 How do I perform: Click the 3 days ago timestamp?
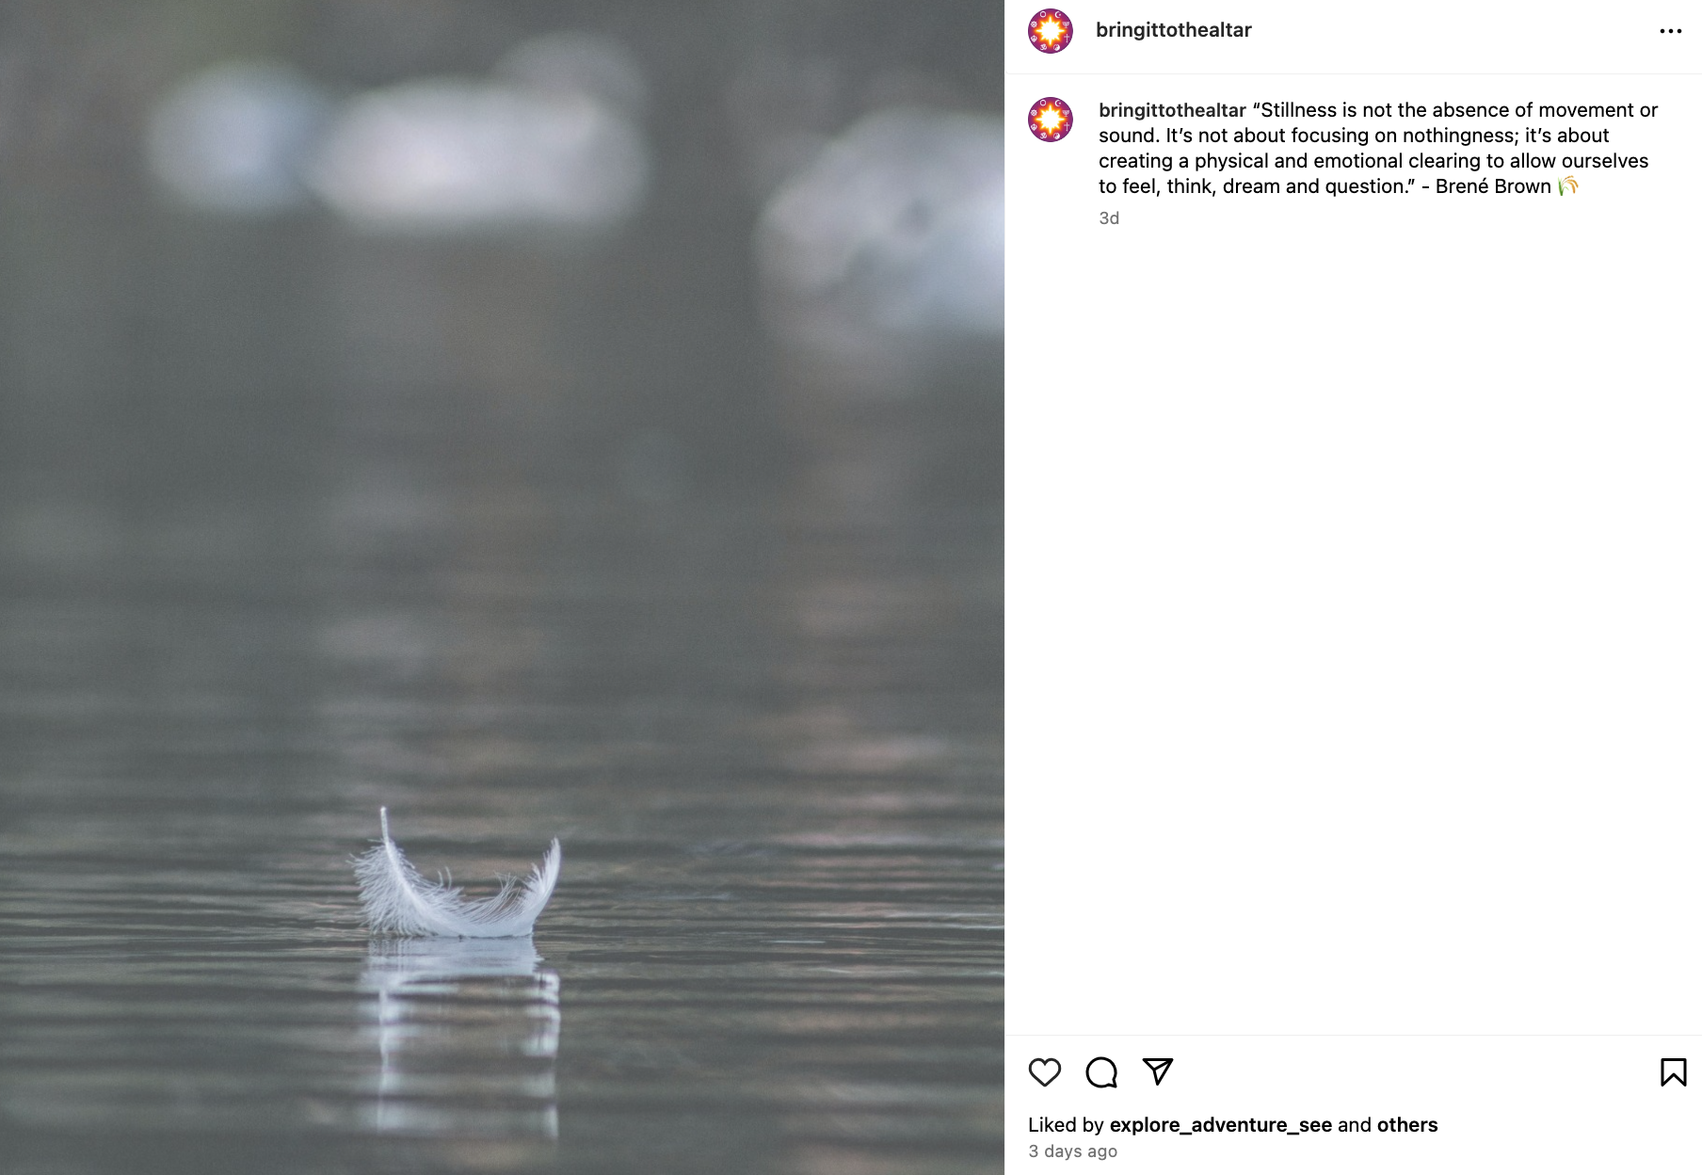click(x=1072, y=1151)
